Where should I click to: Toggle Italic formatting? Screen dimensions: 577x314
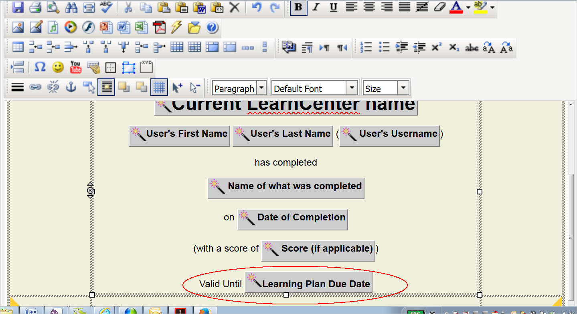(316, 7)
